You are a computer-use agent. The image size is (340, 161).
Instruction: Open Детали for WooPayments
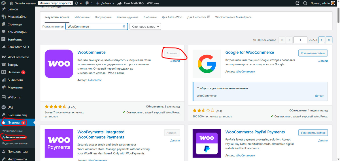coord(175,140)
